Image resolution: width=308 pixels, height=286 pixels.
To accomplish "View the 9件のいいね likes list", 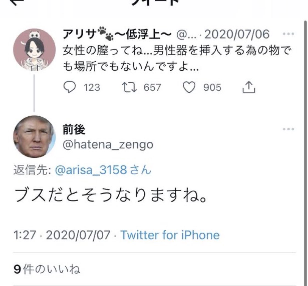I will [47, 269].
